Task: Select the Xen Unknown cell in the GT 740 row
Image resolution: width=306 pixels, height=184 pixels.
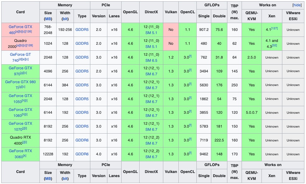Action: tap(272, 57)
